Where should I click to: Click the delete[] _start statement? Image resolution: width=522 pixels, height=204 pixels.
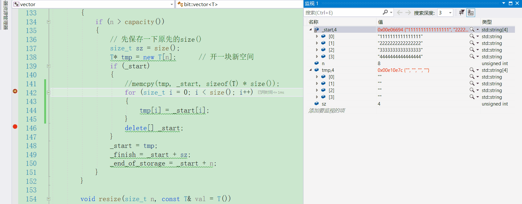pyautogui.click(x=154, y=128)
